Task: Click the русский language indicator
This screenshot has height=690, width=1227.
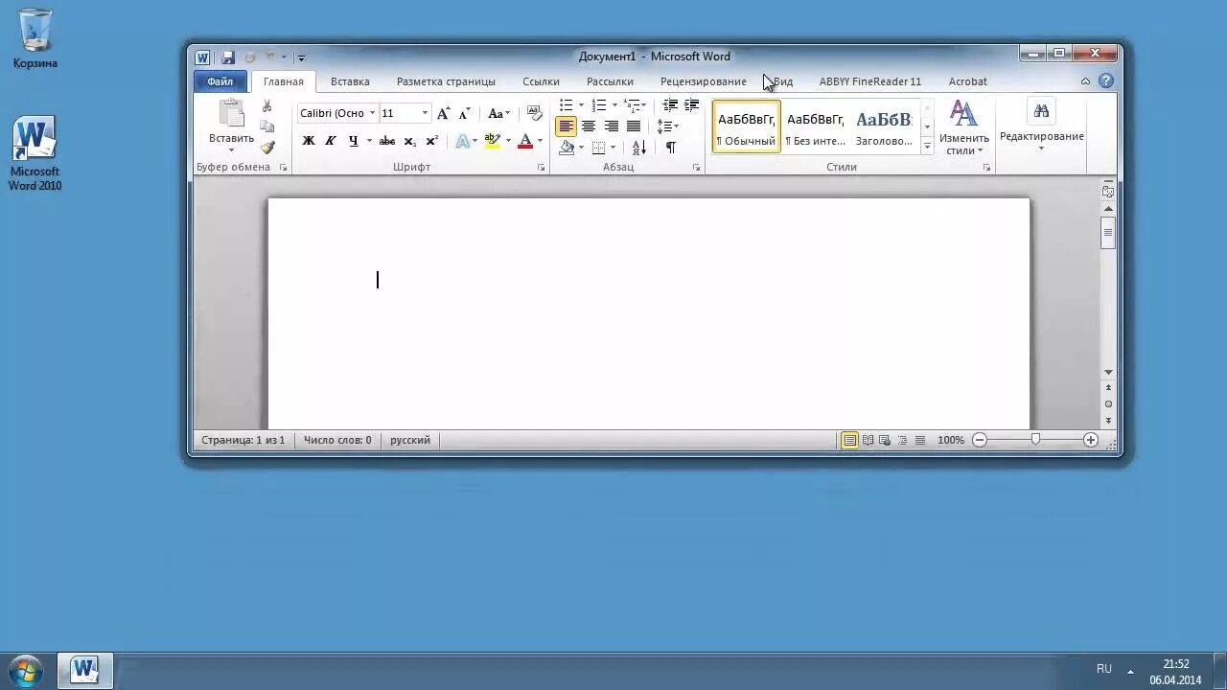Action: [x=410, y=440]
